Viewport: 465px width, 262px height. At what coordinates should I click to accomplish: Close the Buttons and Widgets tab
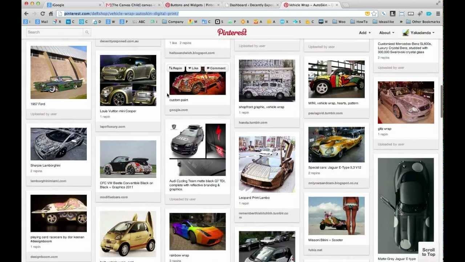pos(218,5)
